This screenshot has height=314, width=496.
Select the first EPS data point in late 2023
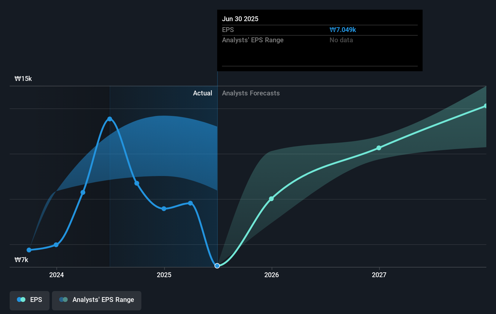coord(28,250)
